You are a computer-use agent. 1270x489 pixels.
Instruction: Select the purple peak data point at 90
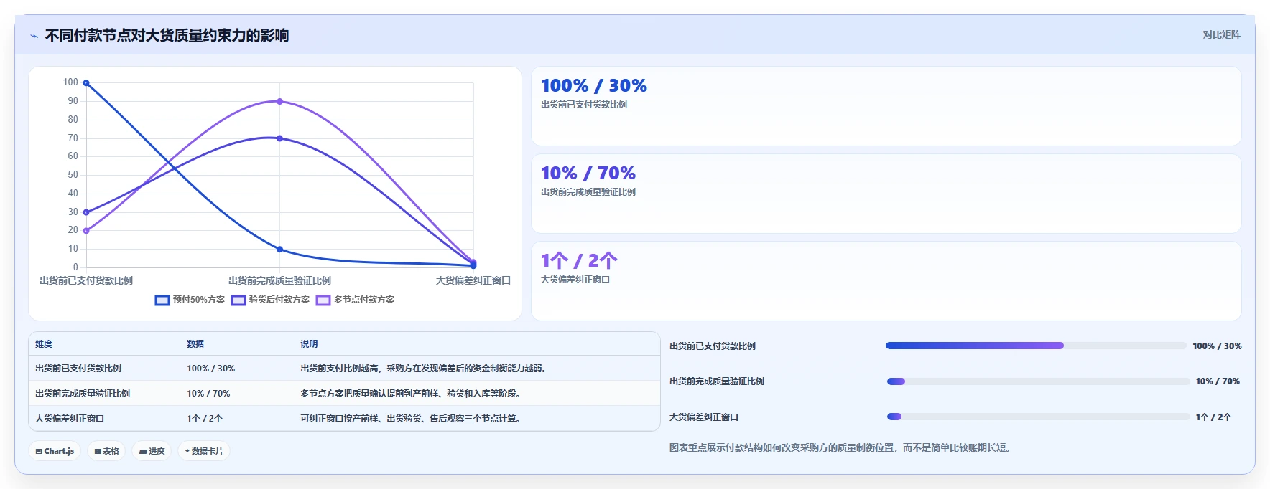tap(279, 101)
